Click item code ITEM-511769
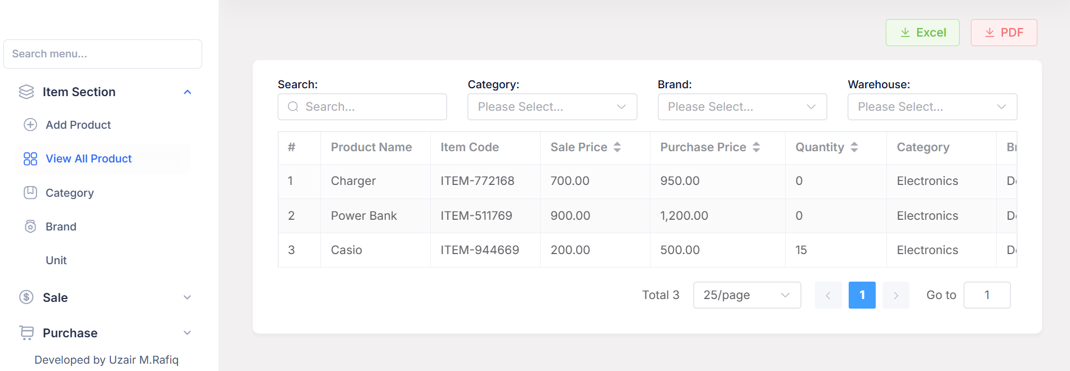Screen dimensions: 1070x371 pos(476,216)
